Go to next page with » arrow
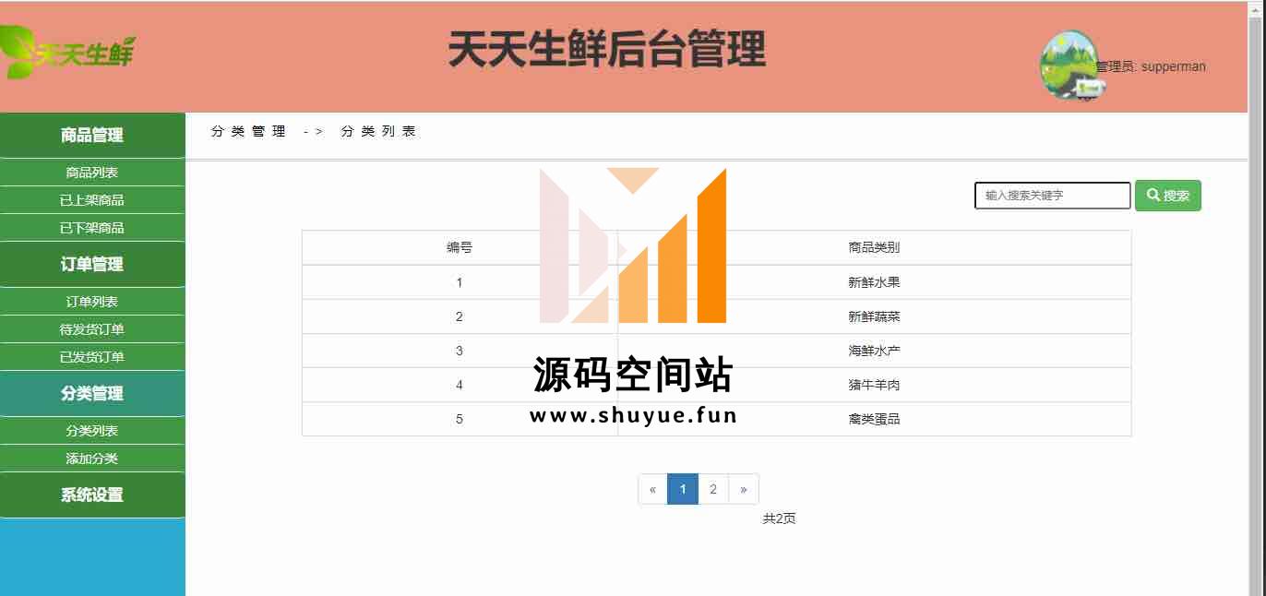The image size is (1266, 596). pos(743,489)
